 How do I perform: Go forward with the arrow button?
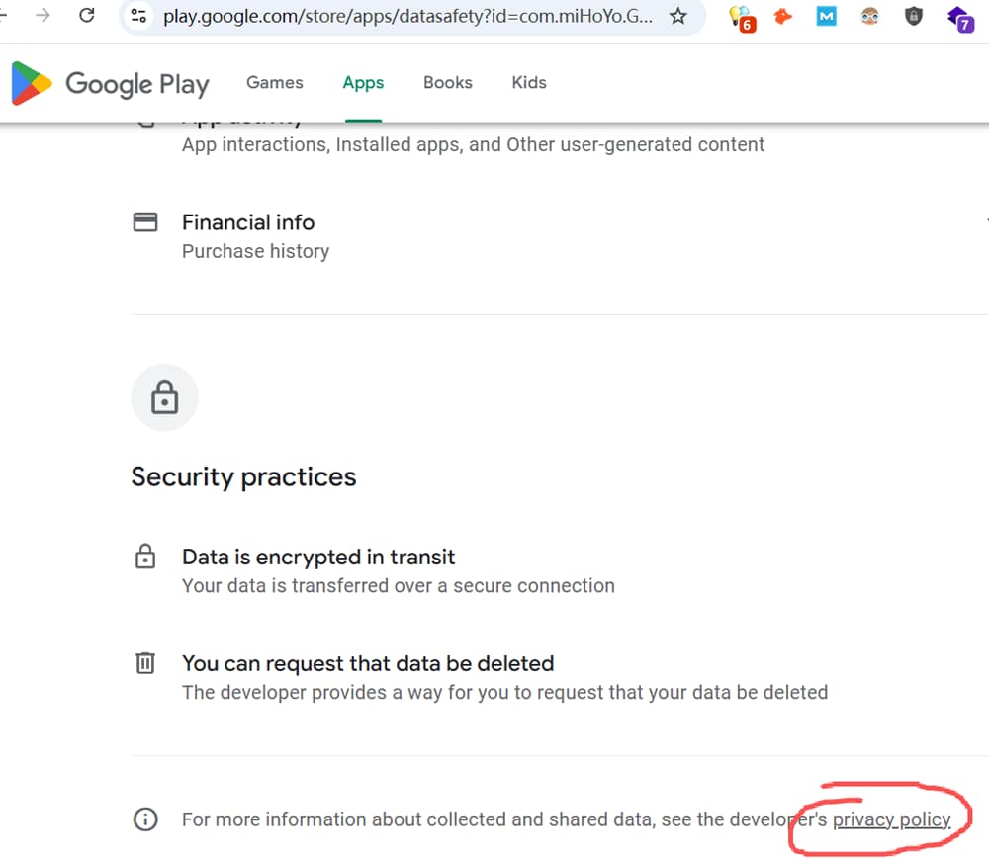pyautogui.click(x=43, y=15)
